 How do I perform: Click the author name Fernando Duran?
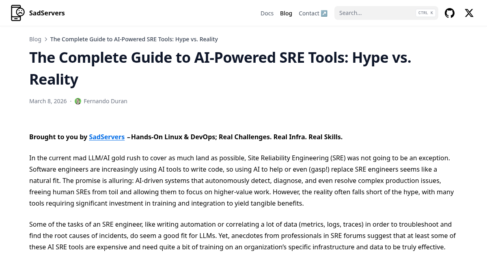click(x=106, y=101)
